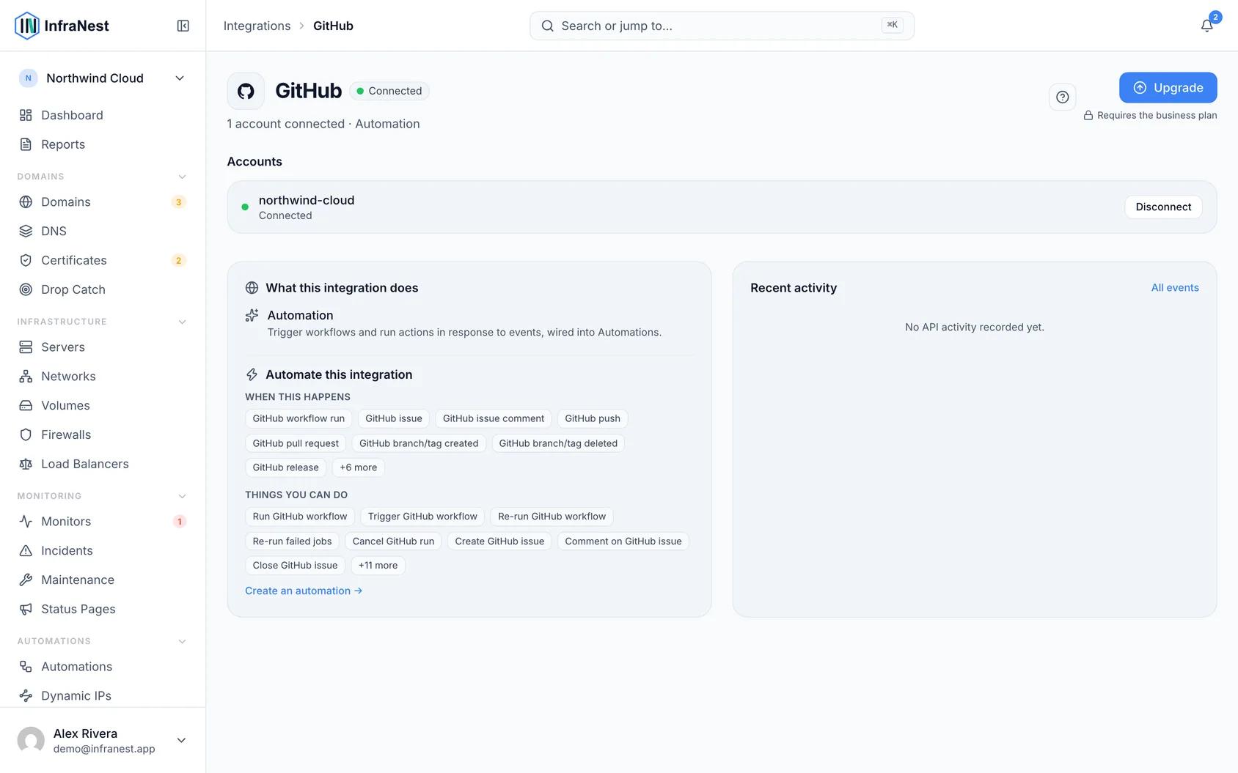Screen dimensions: 1238x773
Task: Choose the Create GitHub issue action
Action: point(499,541)
